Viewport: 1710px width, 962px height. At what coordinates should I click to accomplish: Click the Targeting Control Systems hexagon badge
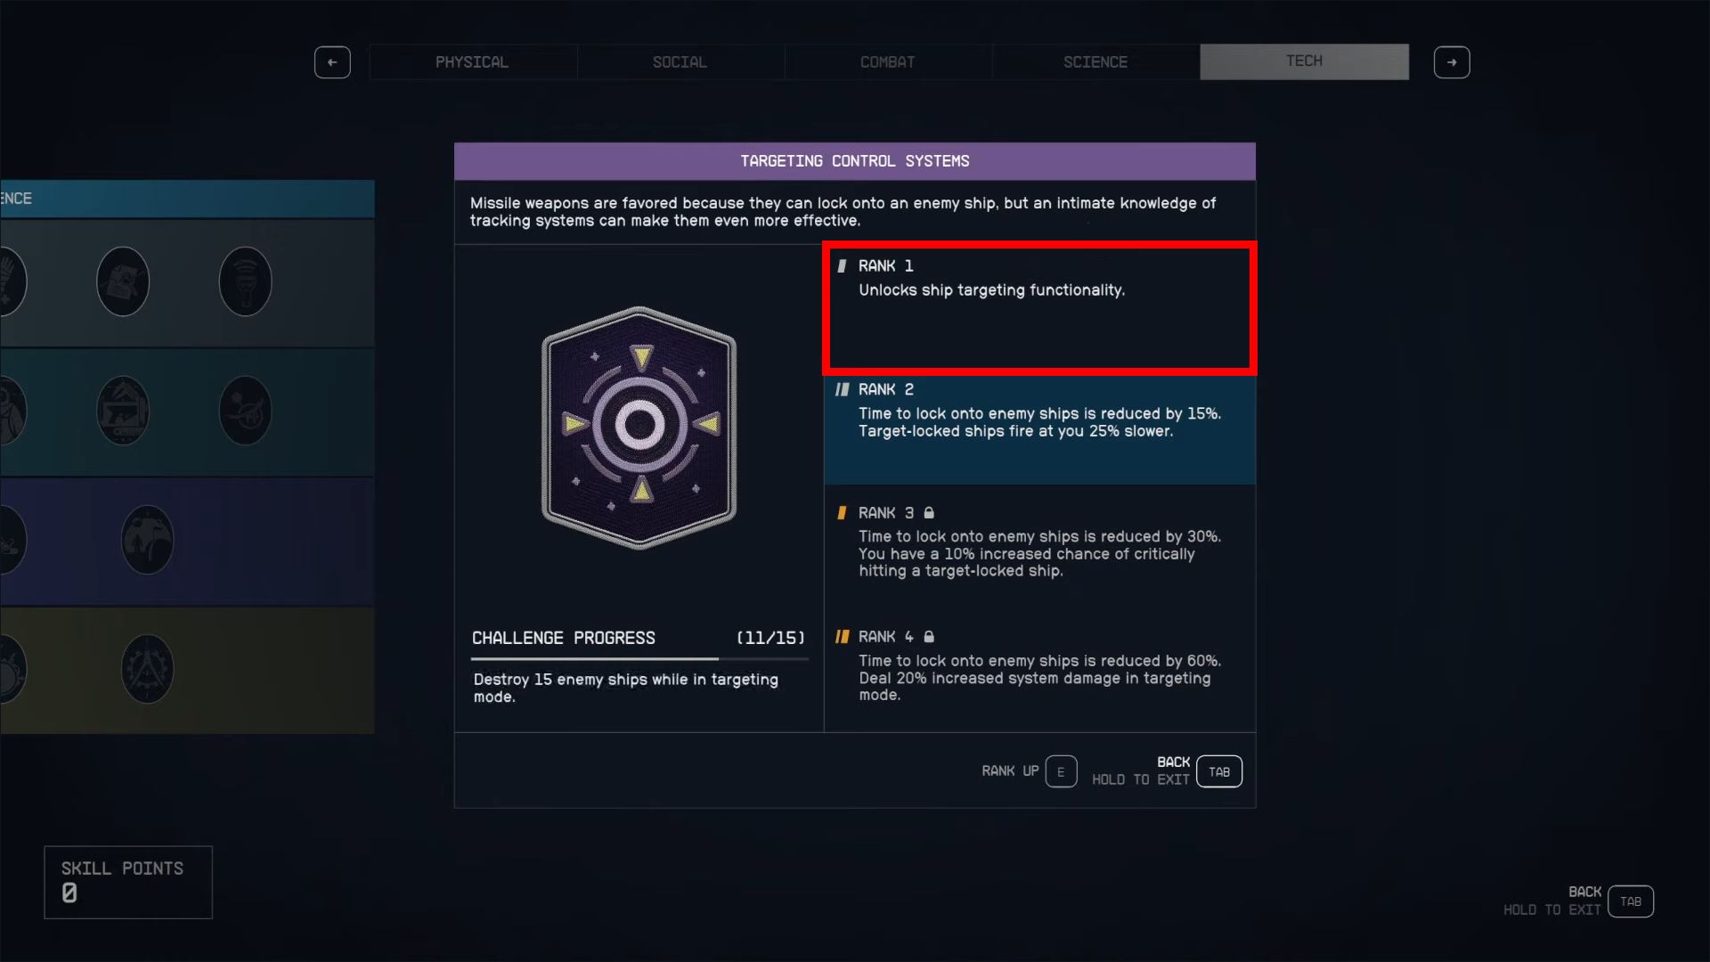click(x=639, y=428)
